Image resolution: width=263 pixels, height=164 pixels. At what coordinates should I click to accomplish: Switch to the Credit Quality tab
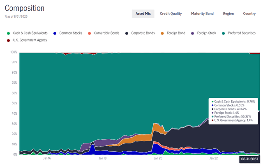171,14
